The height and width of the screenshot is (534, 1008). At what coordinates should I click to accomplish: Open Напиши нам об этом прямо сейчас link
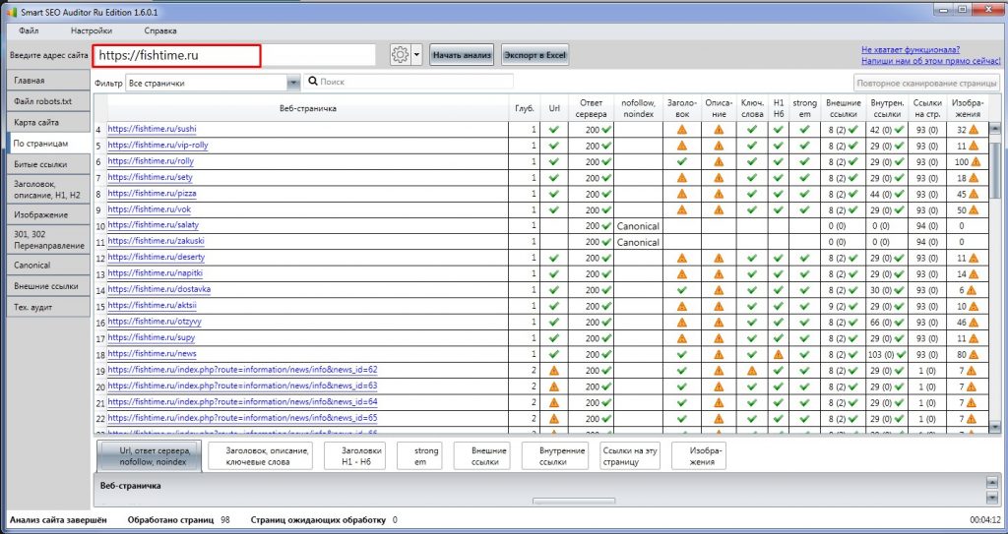(x=931, y=60)
